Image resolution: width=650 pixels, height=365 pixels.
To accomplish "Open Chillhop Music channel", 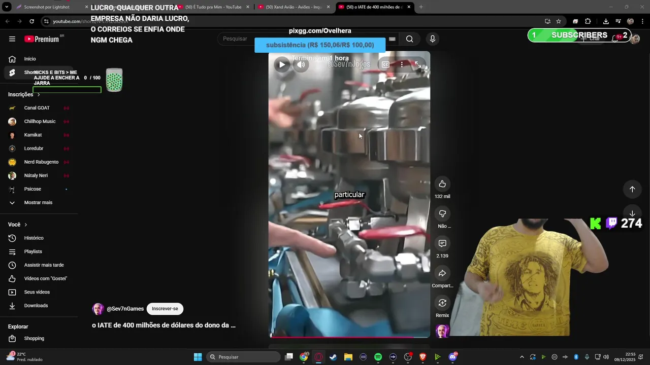I will pos(39,122).
